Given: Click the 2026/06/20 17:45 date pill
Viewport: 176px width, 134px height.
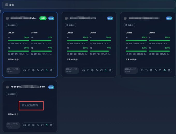Looking at the screenshot, I should [131, 70].
